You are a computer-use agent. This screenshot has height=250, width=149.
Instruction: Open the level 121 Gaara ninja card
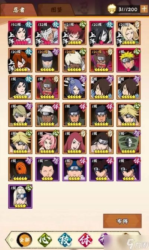tap(74, 33)
